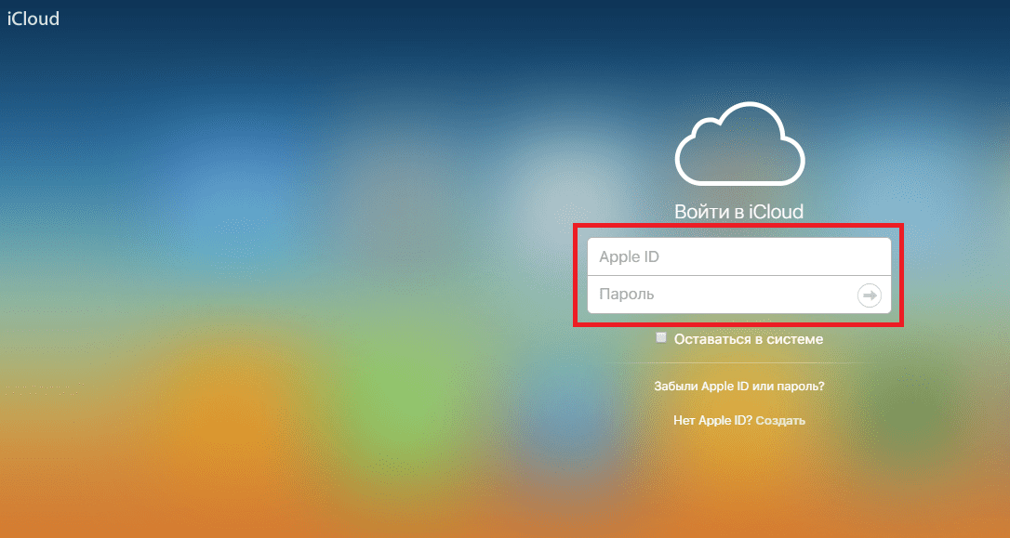Click the Apple ID input field
The height and width of the screenshot is (538, 1010).
738,256
